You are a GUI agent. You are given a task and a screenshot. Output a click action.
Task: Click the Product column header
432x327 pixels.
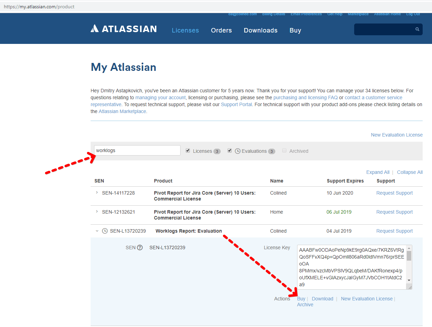[x=163, y=181]
